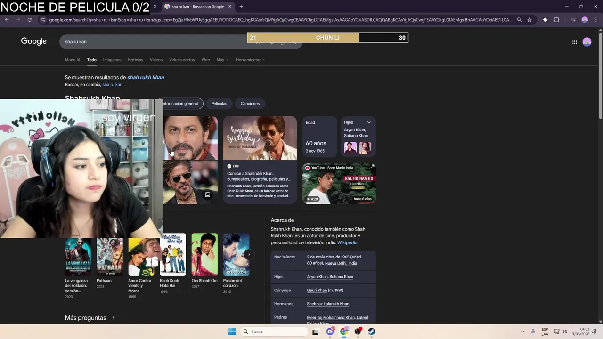Click the zoom magnifier icon in address bar
603x339 pixels.
[x=519, y=20]
